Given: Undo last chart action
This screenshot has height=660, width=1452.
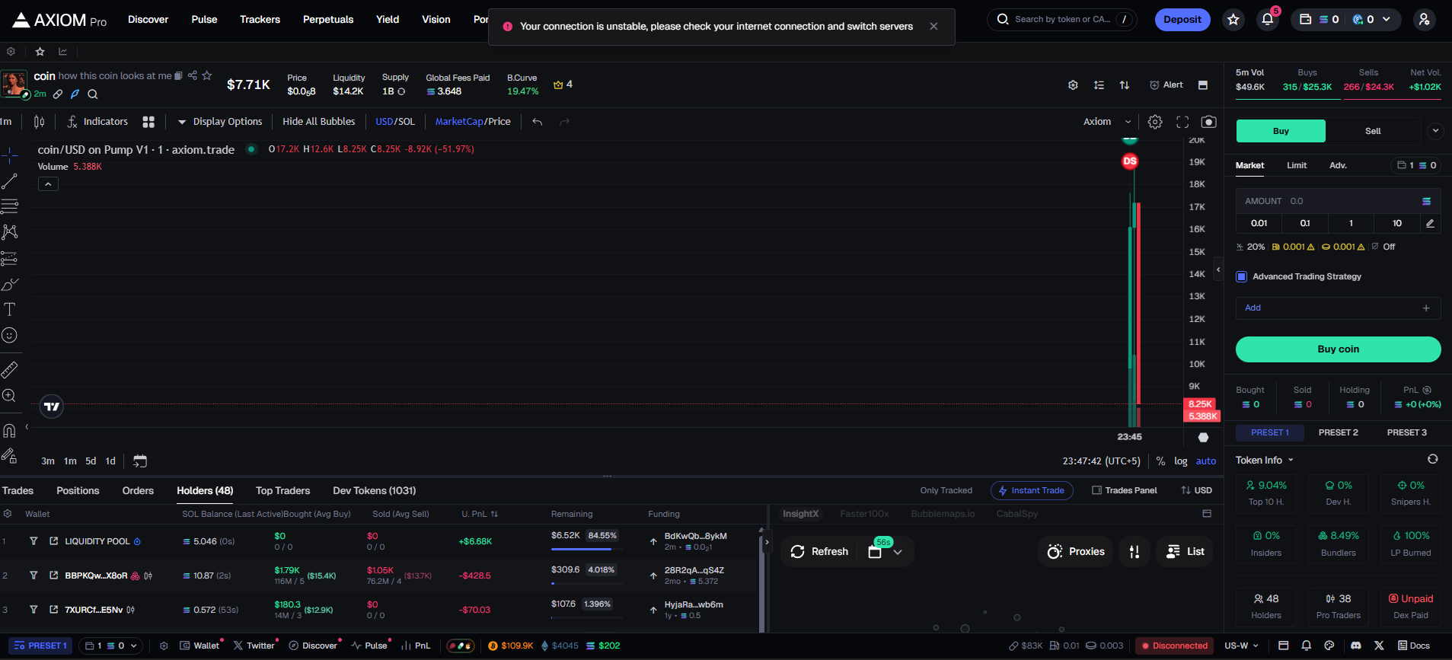Looking at the screenshot, I should (x=538, y=122).
